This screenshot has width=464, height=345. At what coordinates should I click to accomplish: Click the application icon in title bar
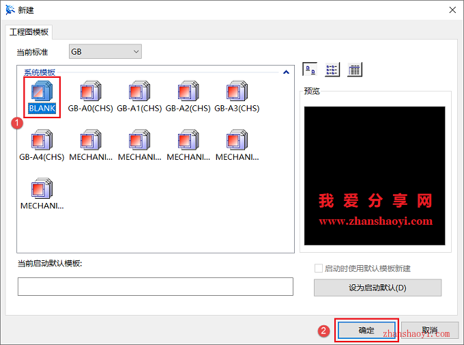pyautogui.click(x=10, y=10)
